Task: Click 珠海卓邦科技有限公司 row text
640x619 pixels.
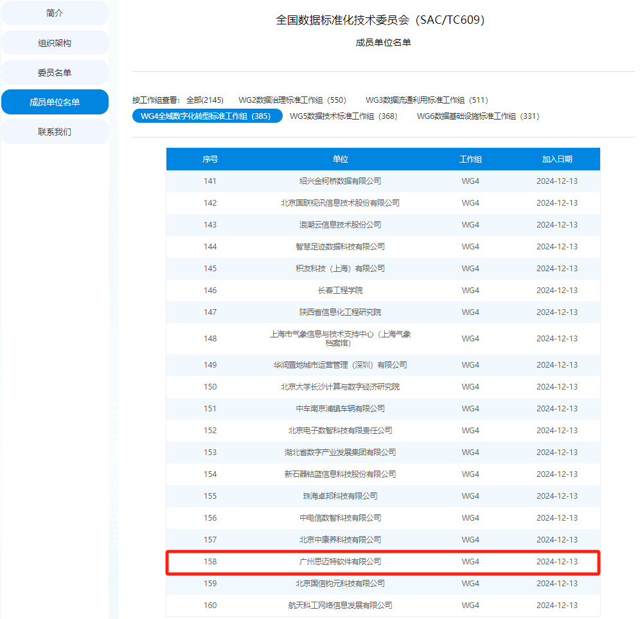Action: 341,496
